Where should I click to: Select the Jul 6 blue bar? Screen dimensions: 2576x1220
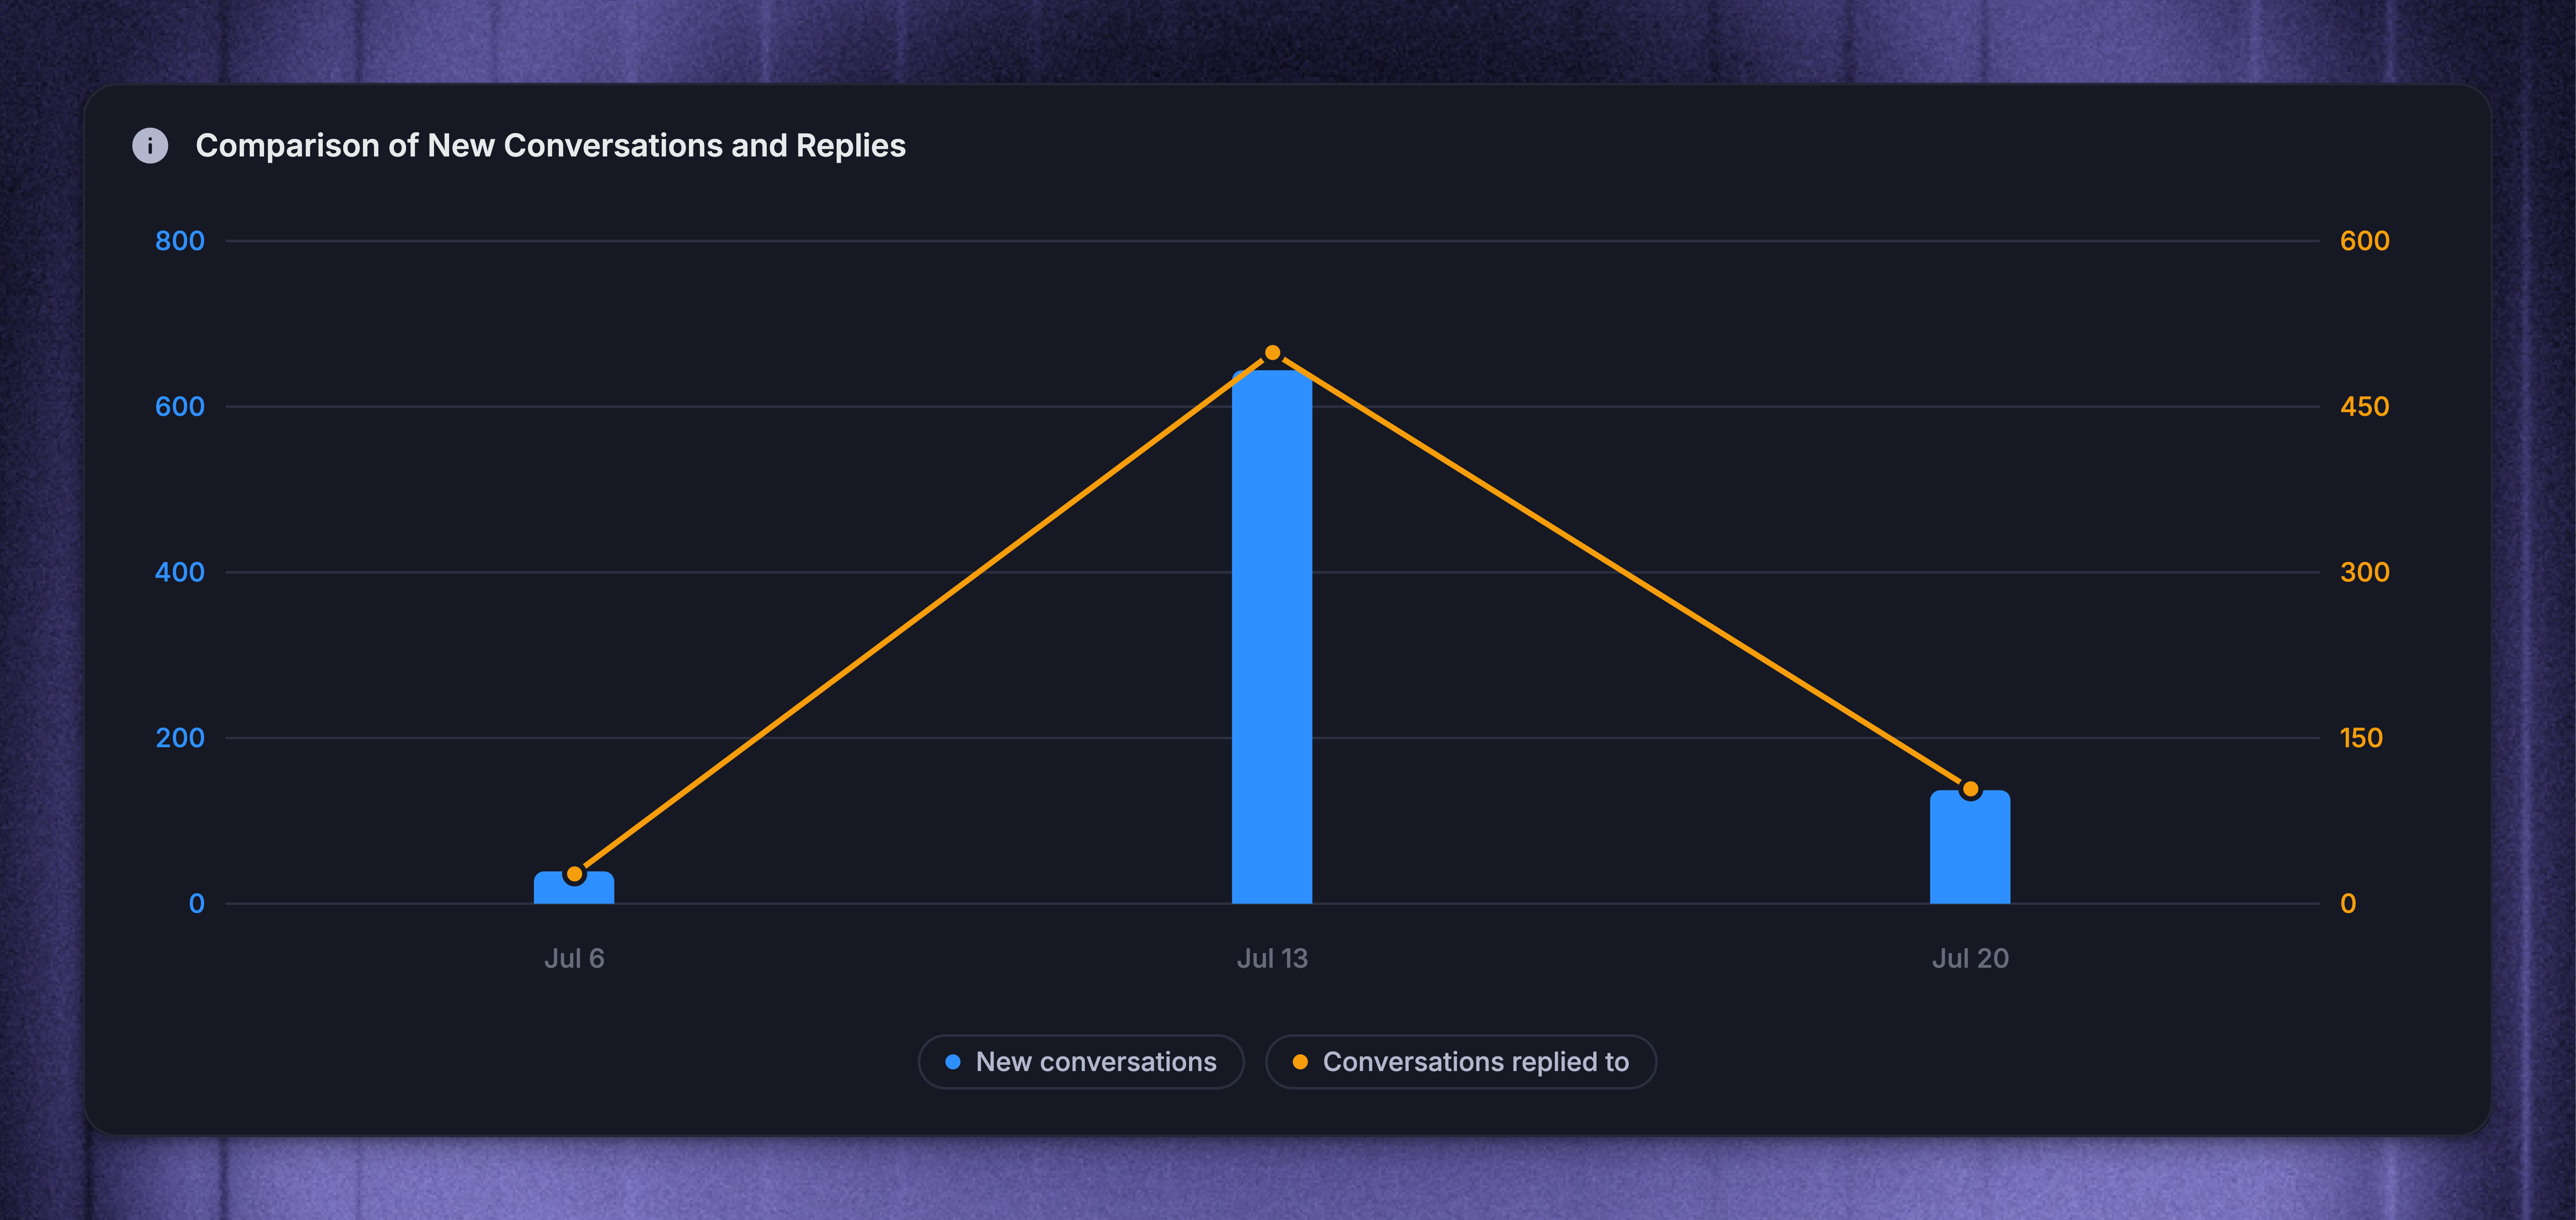pyautogui.click(x=574, y=888)
